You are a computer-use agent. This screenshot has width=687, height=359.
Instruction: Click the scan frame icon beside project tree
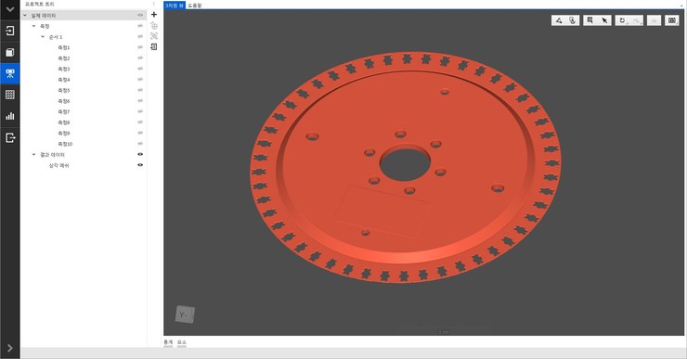tap(154, 36)
